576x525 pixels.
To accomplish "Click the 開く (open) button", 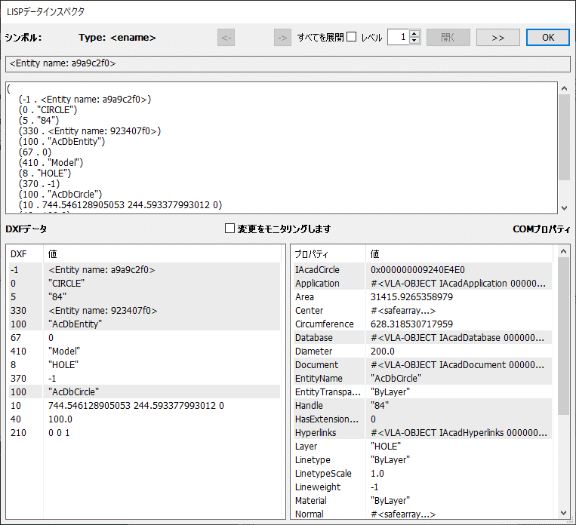I will (448, 38).
